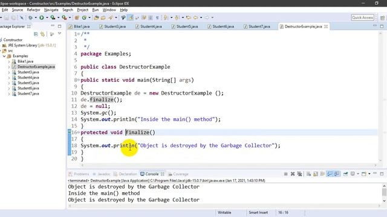
Task: Click the Open Type icon in toolbar
Action: pyautogui.click(x=96, y=17)
